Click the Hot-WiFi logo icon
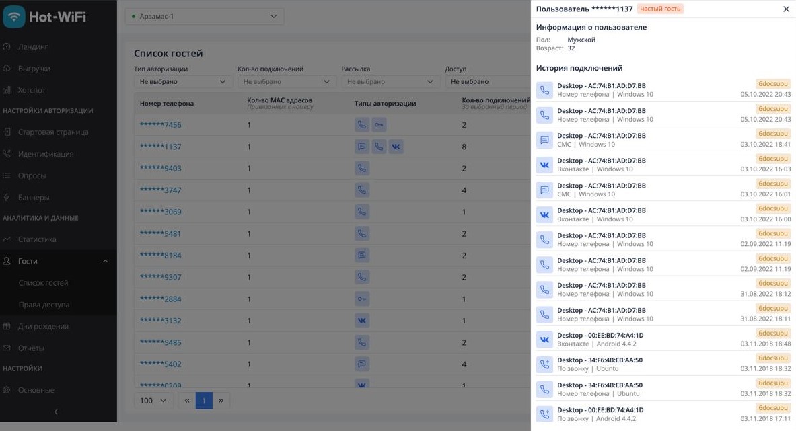 point(13,17)
